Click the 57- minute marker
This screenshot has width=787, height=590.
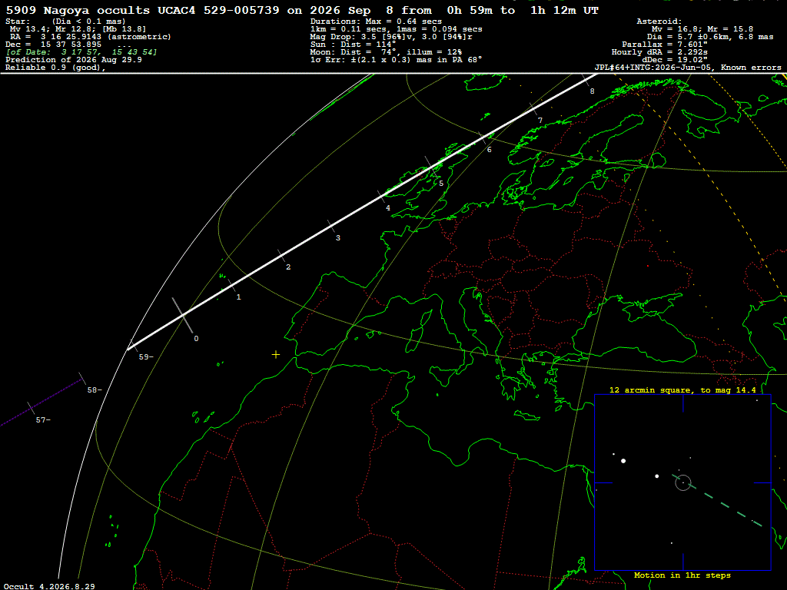click(43, 420)
